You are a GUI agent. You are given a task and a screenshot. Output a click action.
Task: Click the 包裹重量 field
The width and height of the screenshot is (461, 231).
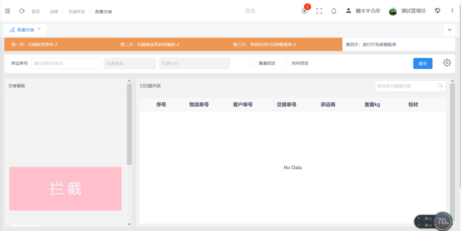click(130, 63)
